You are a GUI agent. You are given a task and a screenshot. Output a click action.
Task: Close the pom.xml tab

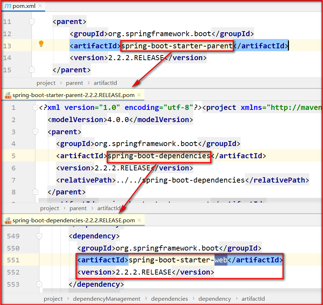tap(40, 6)
